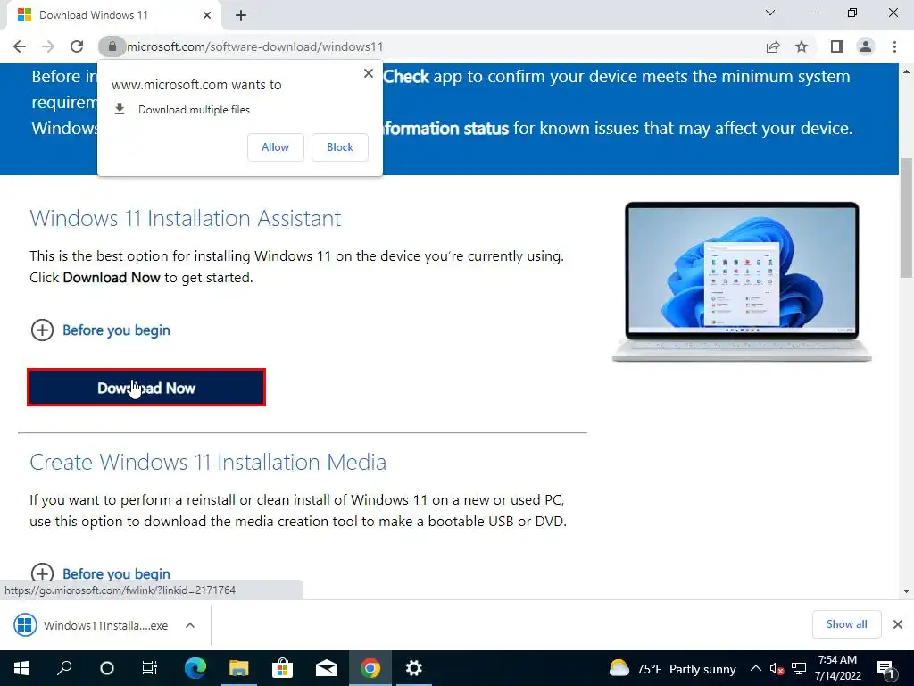Viewport: 914px width, 686px height.
Task: Open the Windows Start menu
Action: click(x=21, y=668)
